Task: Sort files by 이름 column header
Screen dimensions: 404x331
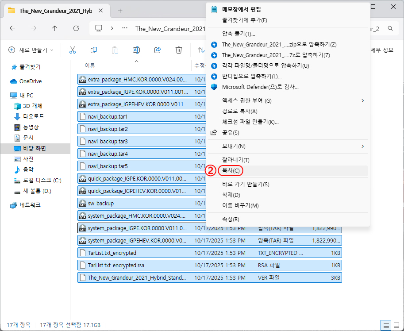Action: 90,65
